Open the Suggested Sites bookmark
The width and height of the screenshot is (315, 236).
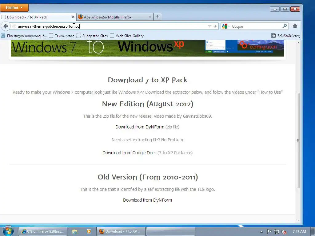coord(92,36)
